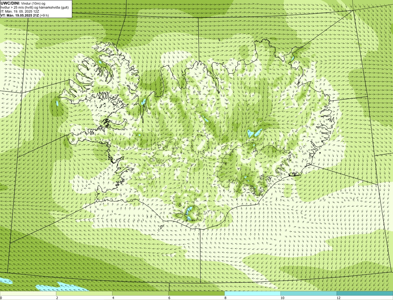Select the medium green 4–6 color bar segment
Screen dimensions: 393x300
141,293
